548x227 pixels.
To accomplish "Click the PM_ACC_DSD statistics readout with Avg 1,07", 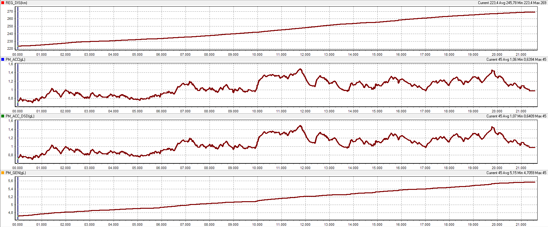I will [516, 116].
